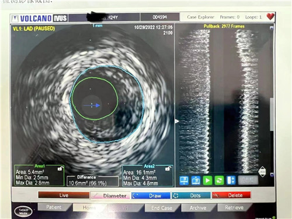
Task: Click the pullback scroll down arrow
Action: (272, 175)
